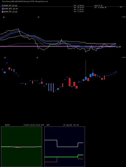Click the 'Avg V: 0 M' volume text
The image size is (126, 167).
coord(98,6)
